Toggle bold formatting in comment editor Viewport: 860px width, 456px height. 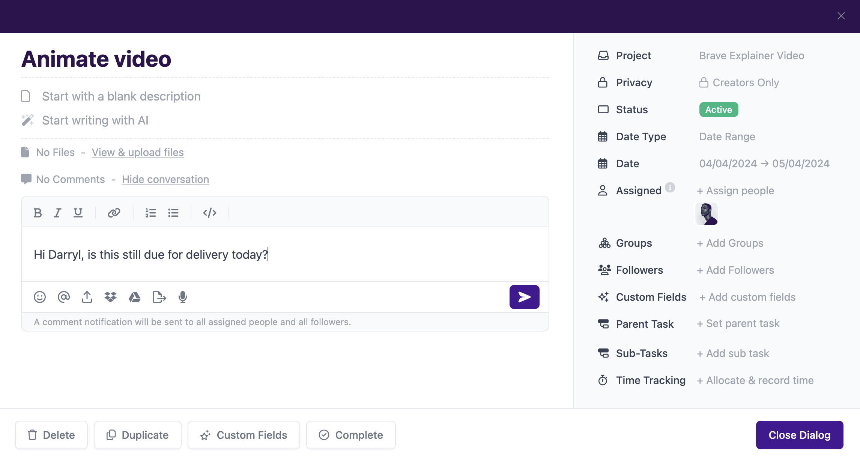[38, 213]
